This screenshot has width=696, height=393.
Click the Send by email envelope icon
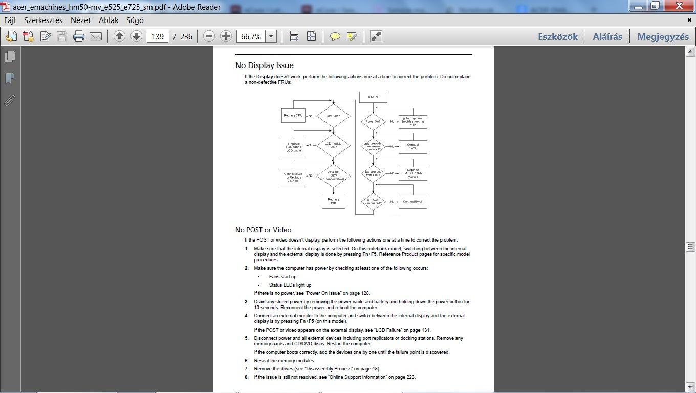96,36
